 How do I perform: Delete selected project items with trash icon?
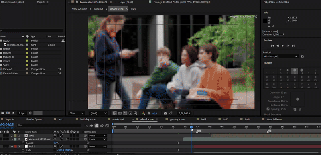30,113
